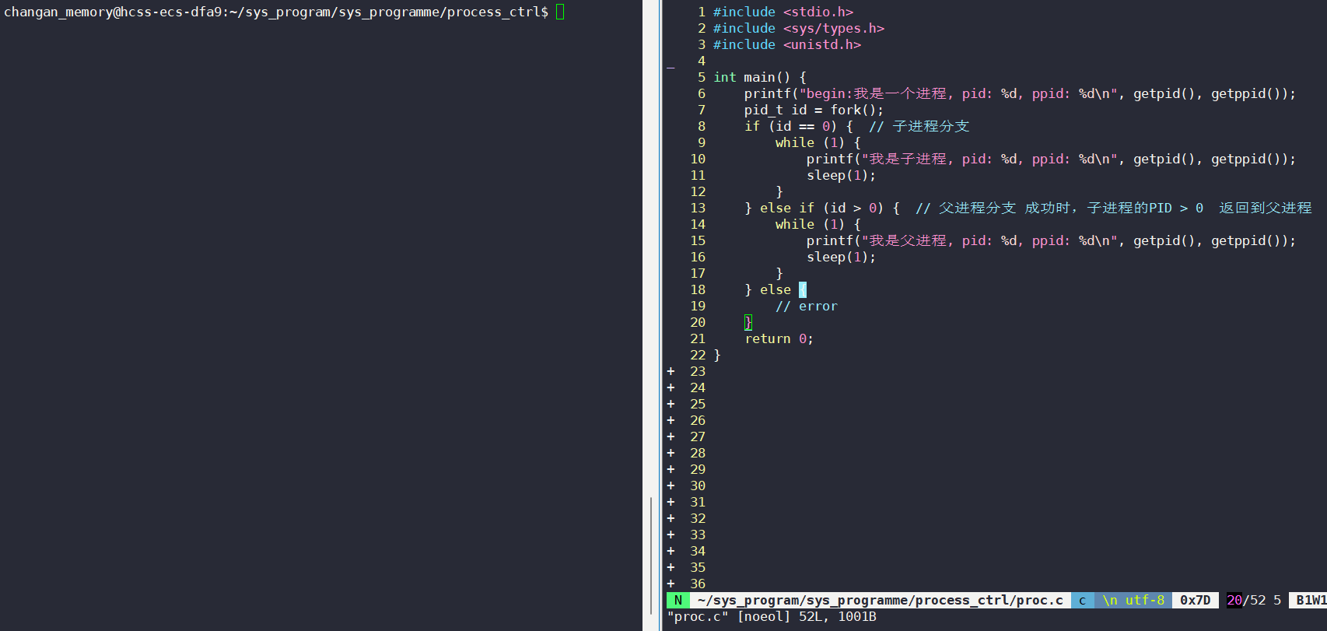Click 'else if (id > 0)' on line 13

coord(822,208)
